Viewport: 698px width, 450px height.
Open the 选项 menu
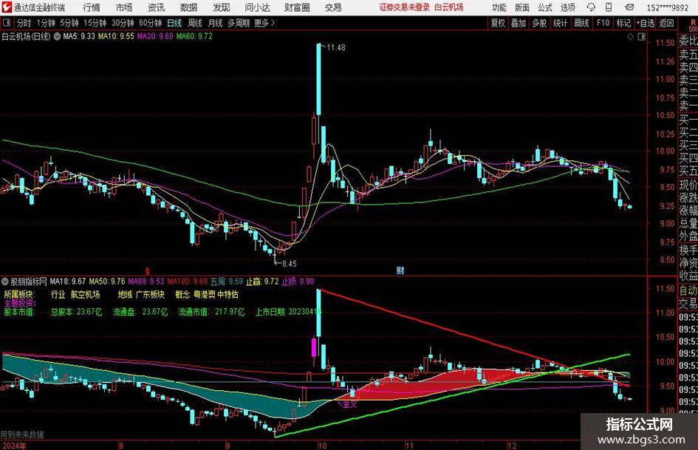pyautogui.click(x=567, y=7)
